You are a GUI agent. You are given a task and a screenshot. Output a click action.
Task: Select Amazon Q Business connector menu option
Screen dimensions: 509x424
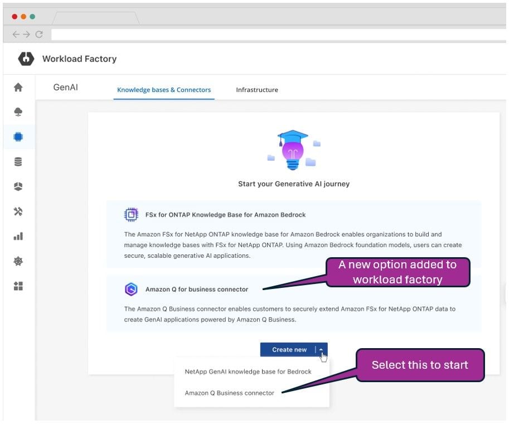[x=230, y=393]
